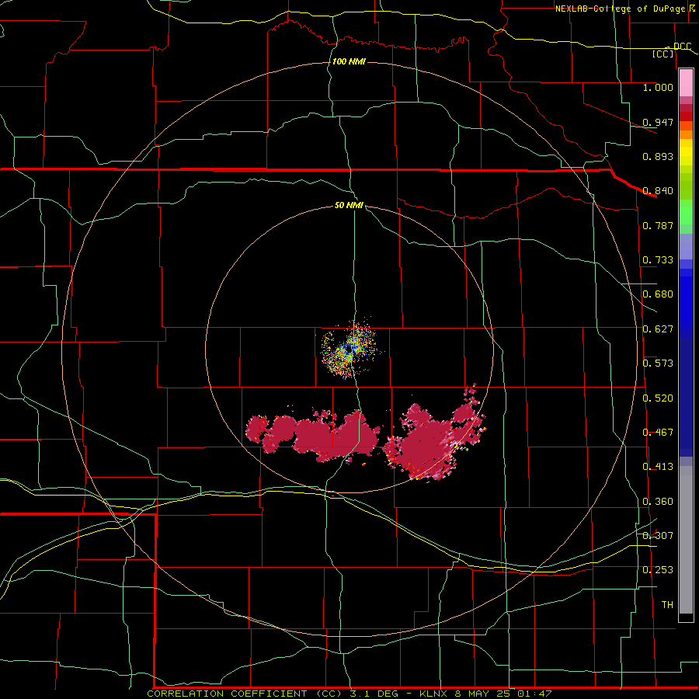Viewport: 699px width, 699px height.
Task: Click the 0.947 legend value
Action: pos(658,122)
